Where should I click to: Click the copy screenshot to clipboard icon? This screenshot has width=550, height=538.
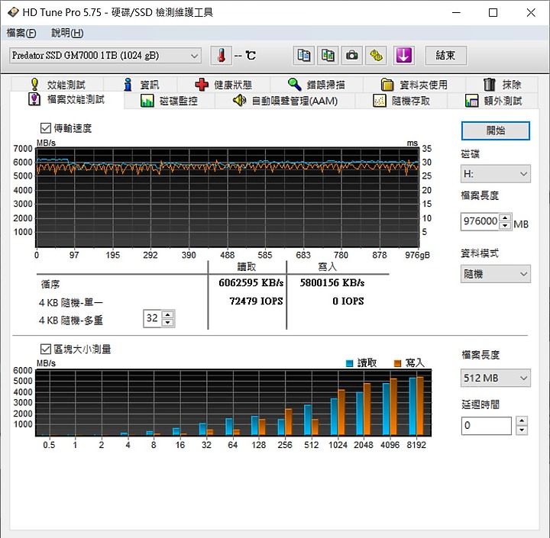coord(328,56)
